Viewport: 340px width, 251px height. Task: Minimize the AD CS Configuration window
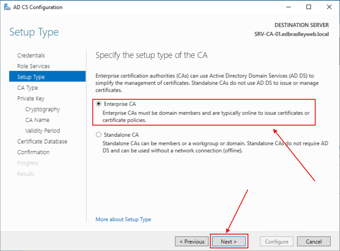point(288,7)
